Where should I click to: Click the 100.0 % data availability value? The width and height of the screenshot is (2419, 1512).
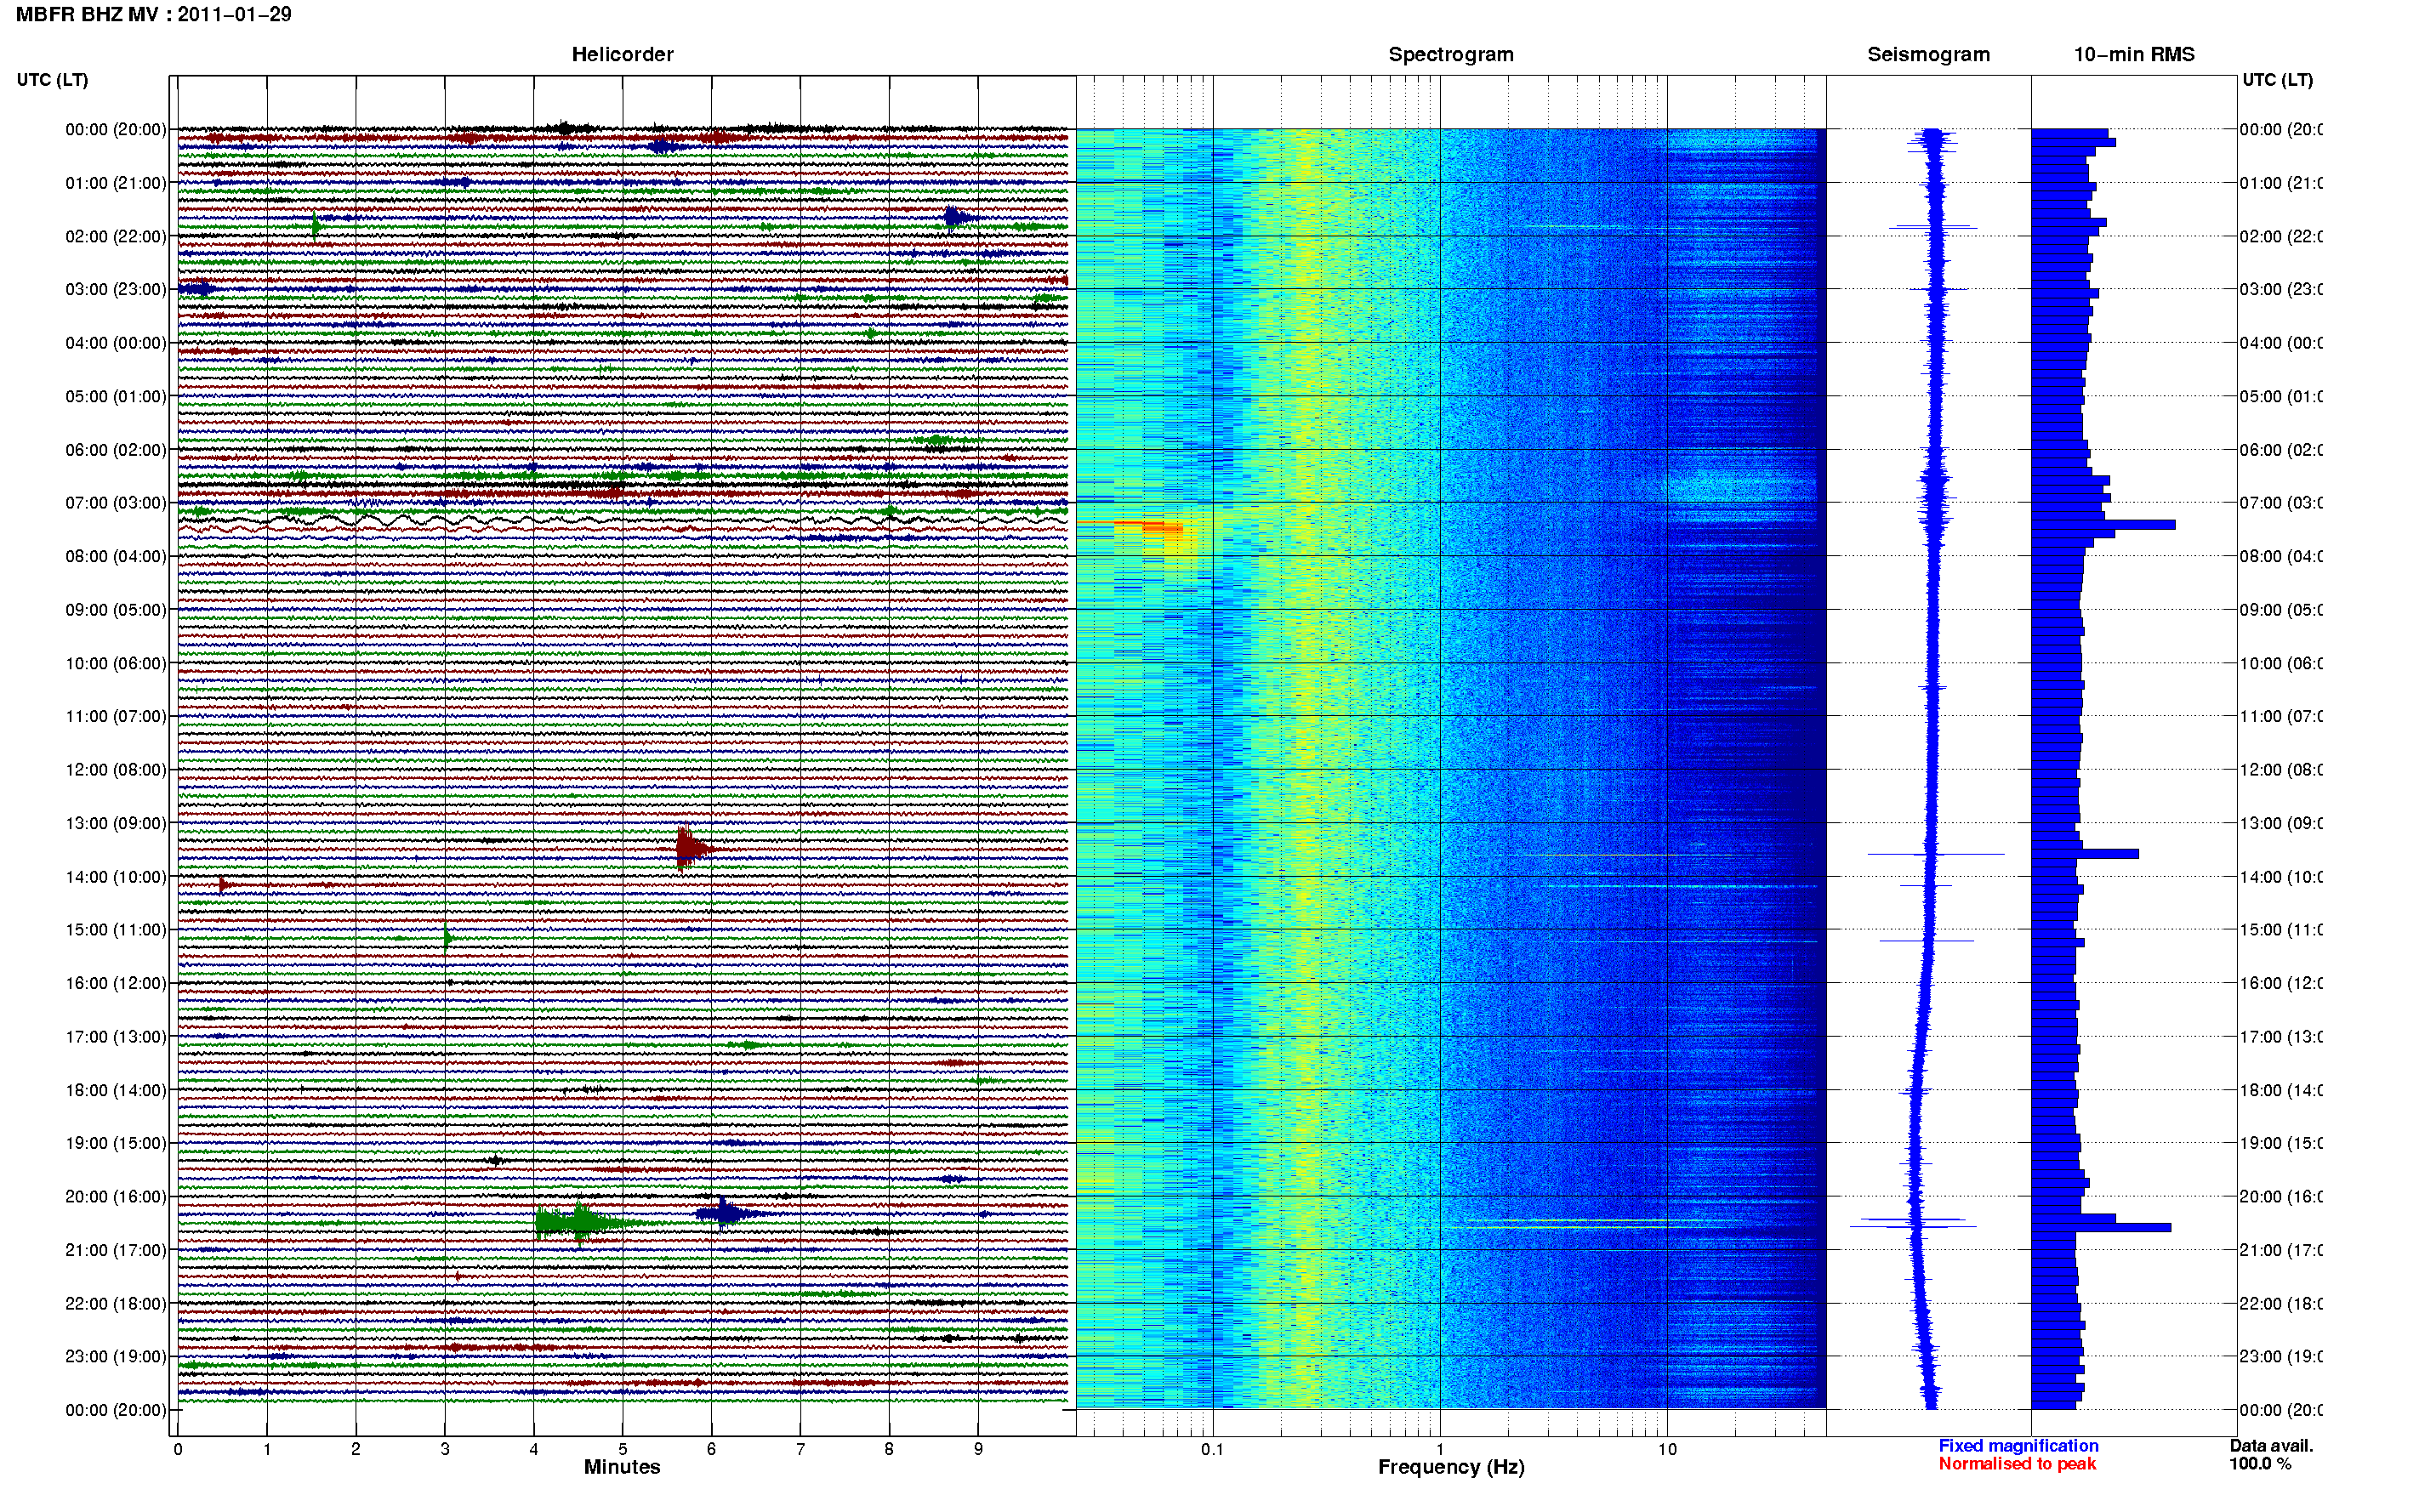2260,1464
